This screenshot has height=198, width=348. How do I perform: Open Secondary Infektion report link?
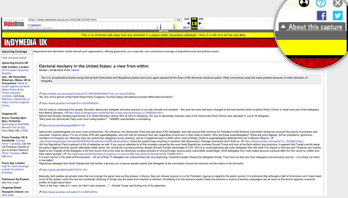tap(173, 35)
